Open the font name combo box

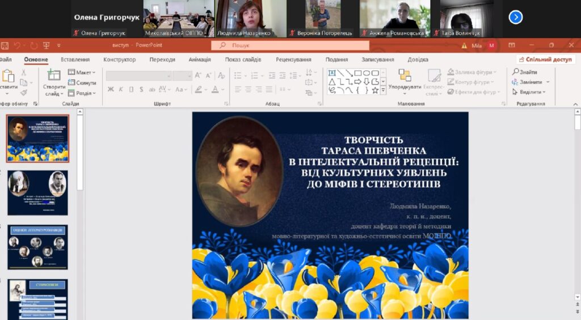click(138, 76)
